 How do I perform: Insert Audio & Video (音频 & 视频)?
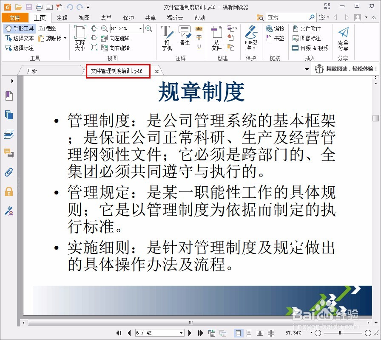310,48
